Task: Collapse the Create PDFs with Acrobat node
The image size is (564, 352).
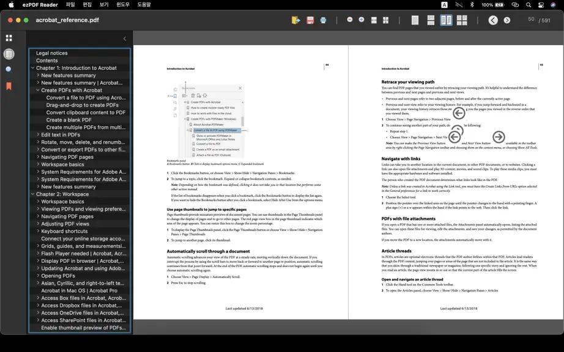Action: pos(38,90)
